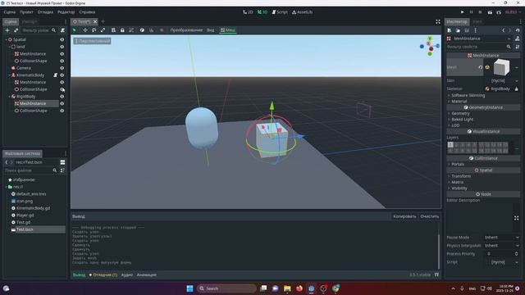Toggle visibility of Spatial node
This screenshot has height=295, width=525.
coord(62,39)
